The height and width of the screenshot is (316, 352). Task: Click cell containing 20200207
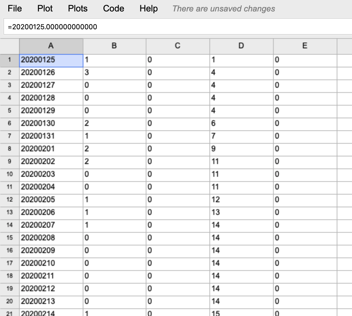(51, 226)
